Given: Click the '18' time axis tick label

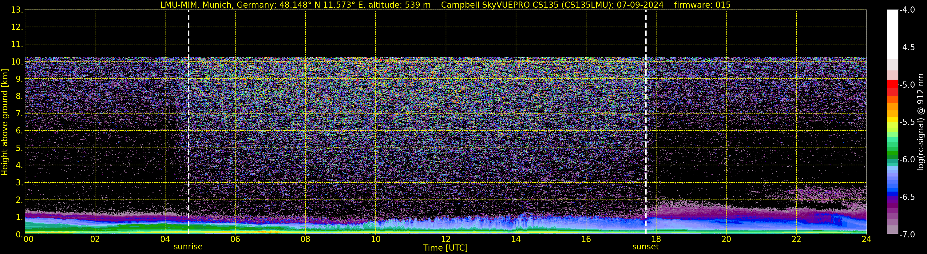Looking at the screenshot, I should 656,239.
